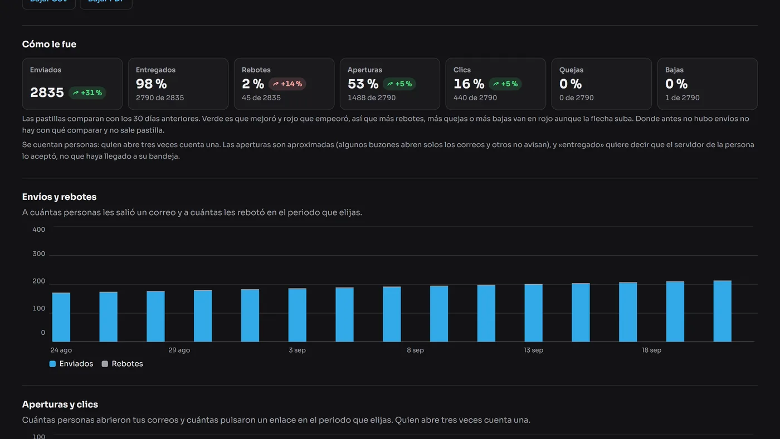This screenshot has height=439, width=780.
Task: Click the +31 % comparison pill text
Action: click(91, 93)
